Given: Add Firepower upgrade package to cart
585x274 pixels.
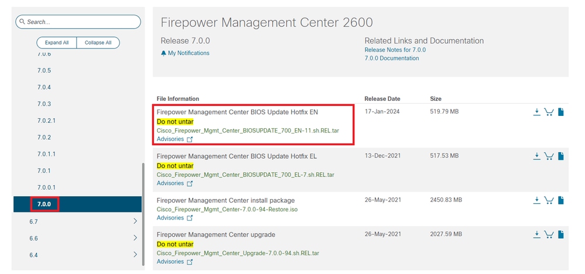Looking at the screenshot, I should click(x=549, y=234).
